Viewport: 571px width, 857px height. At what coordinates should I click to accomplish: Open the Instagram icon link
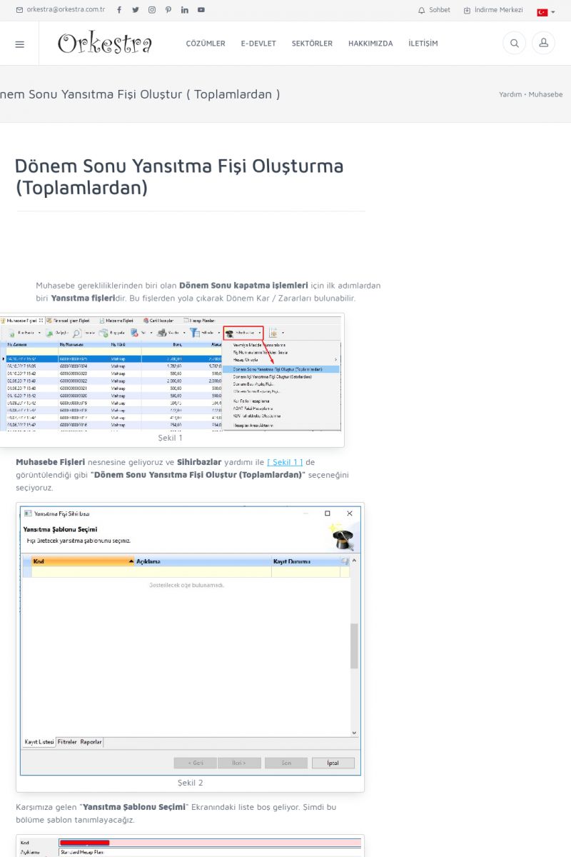coord(152,10)
